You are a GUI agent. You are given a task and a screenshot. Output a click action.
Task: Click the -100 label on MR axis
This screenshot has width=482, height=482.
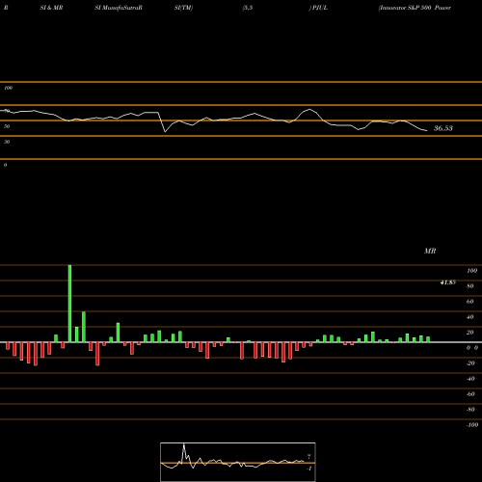[472, 425]
